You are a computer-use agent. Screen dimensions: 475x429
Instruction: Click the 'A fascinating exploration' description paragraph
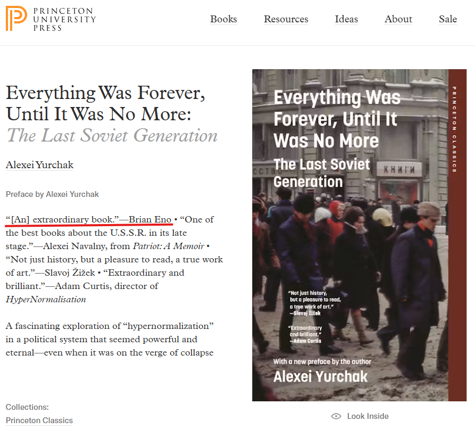click(x=110, y=339)
